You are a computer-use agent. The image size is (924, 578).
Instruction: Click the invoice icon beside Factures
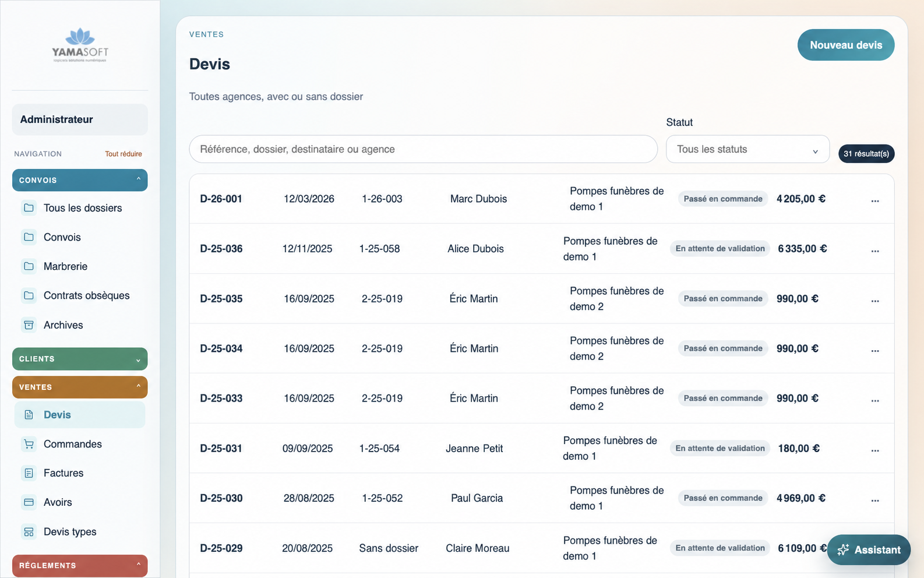(29, 473)
